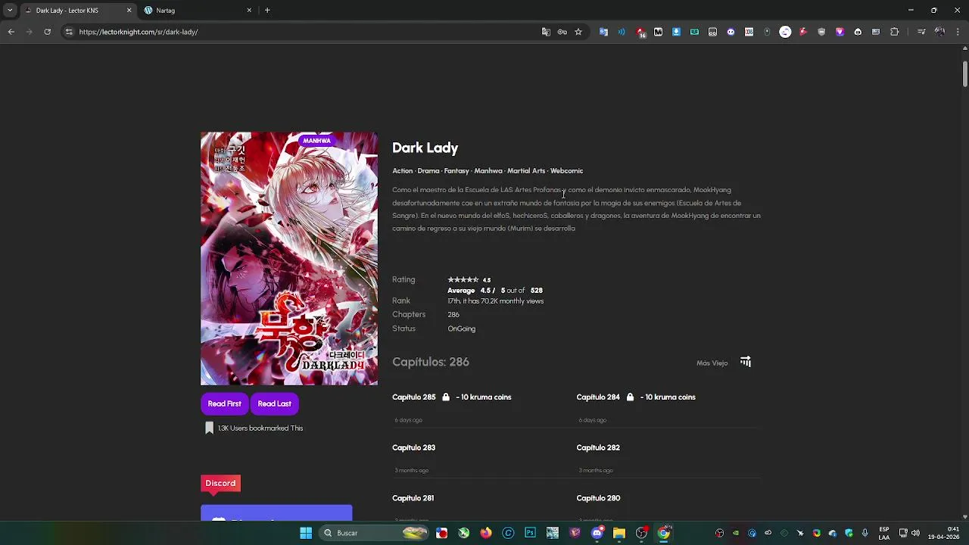
Task: Open the media control playlist icon
Action: [x=921, y=32]
